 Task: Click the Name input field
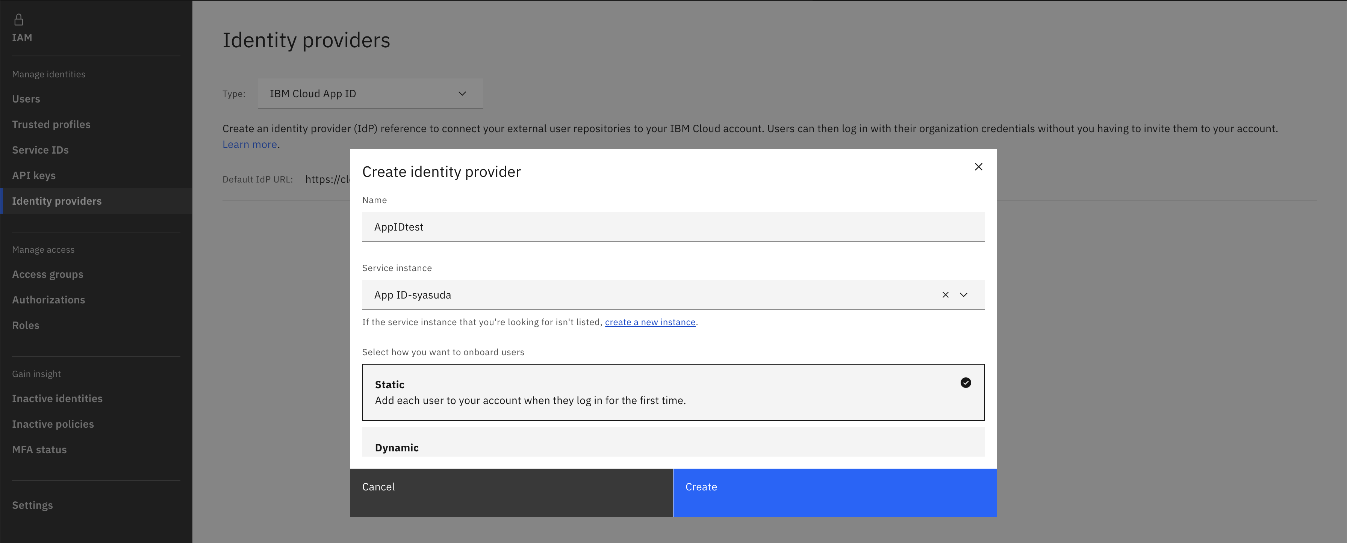(x=672, y=227)
